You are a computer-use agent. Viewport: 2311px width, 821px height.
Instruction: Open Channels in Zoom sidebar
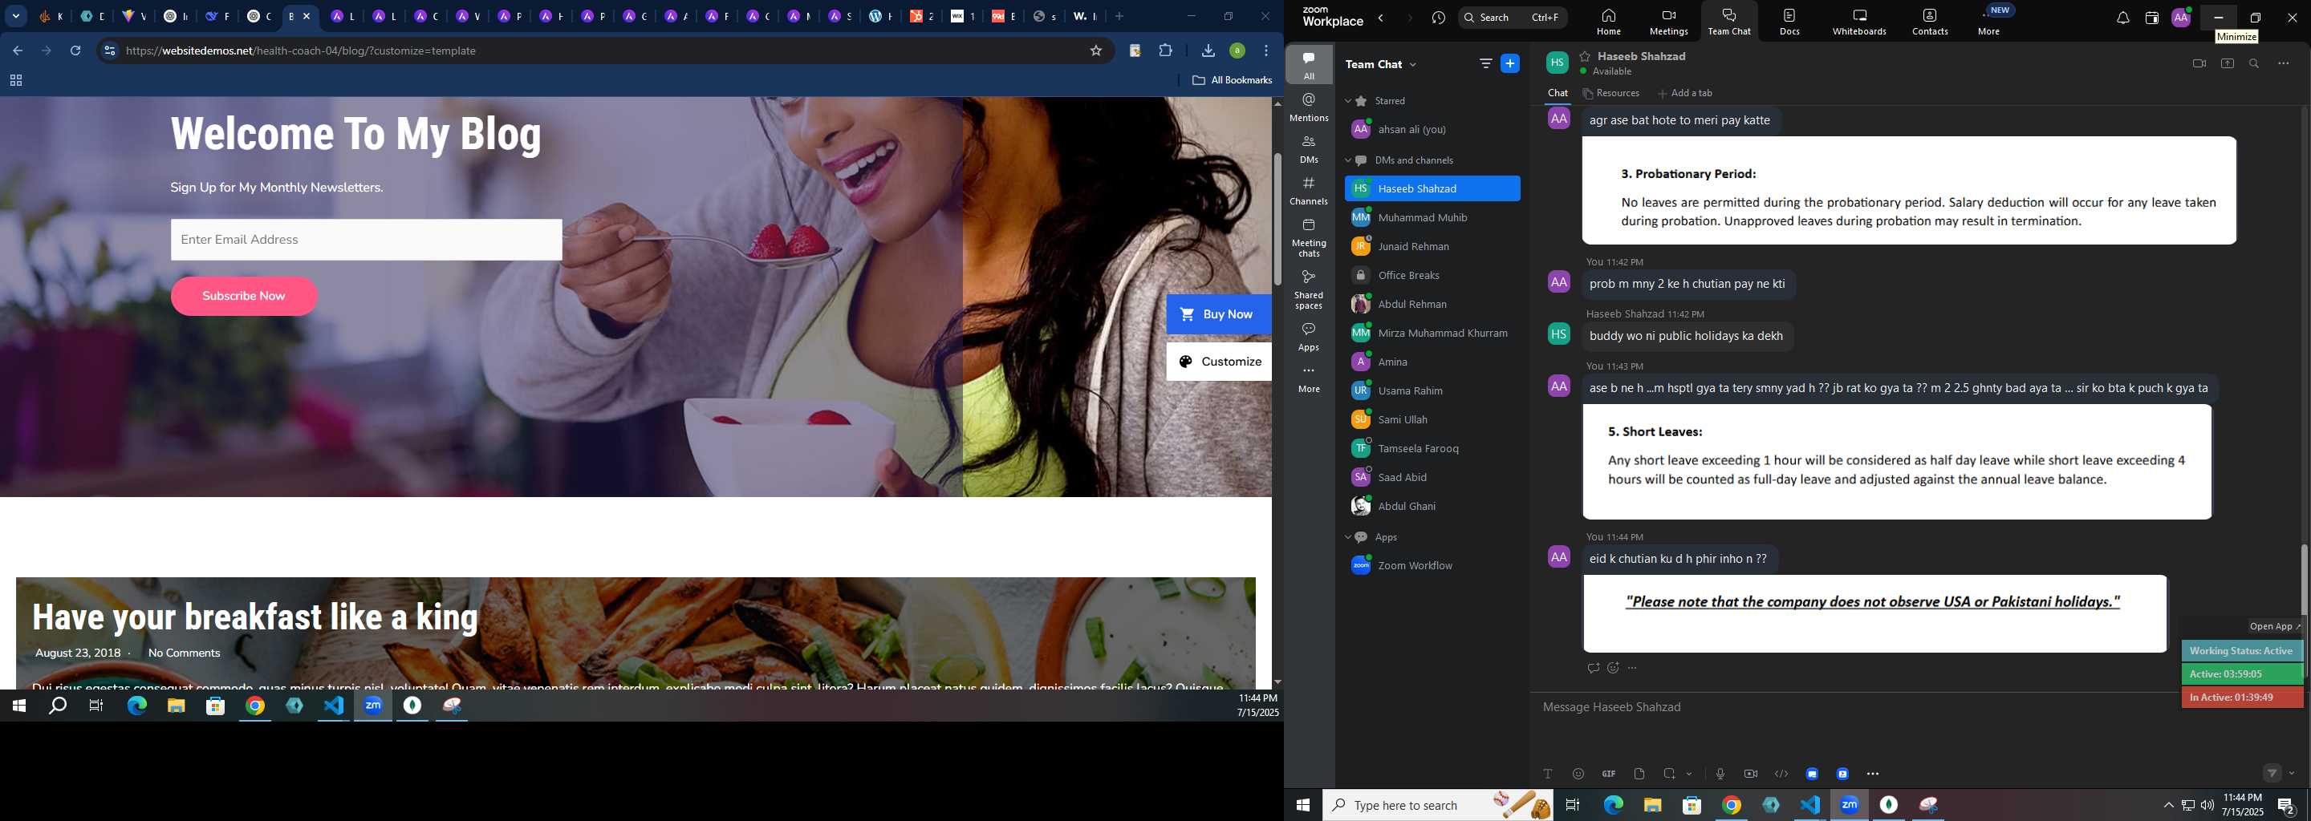point(1309,191)
